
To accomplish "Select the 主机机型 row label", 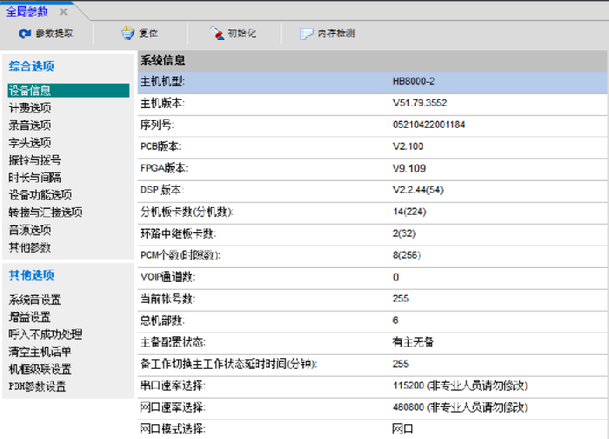I will [x=163, y=82].
